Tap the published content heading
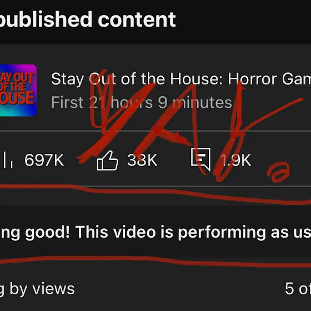The width and height of the screenshot is (311, 311). point(87,20)
